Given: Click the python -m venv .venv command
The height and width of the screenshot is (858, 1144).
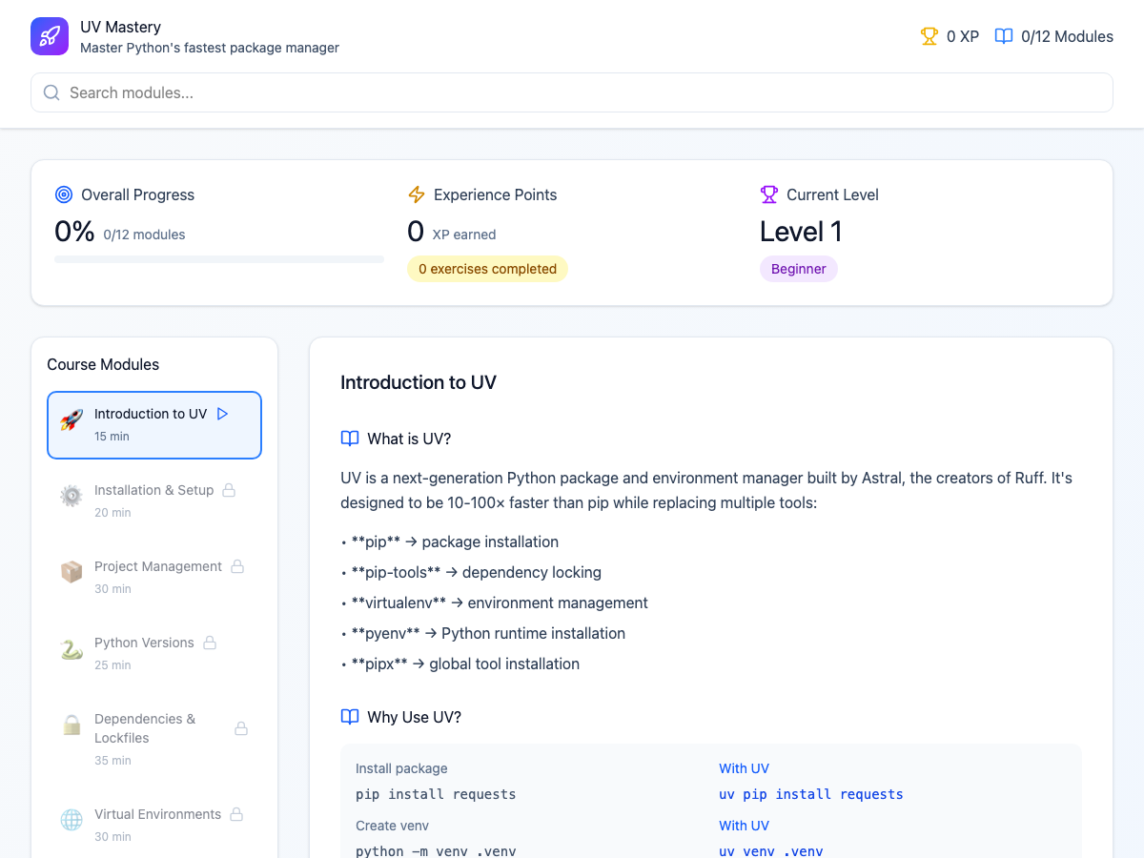Looking at the screenshot, I should [436, 851].
